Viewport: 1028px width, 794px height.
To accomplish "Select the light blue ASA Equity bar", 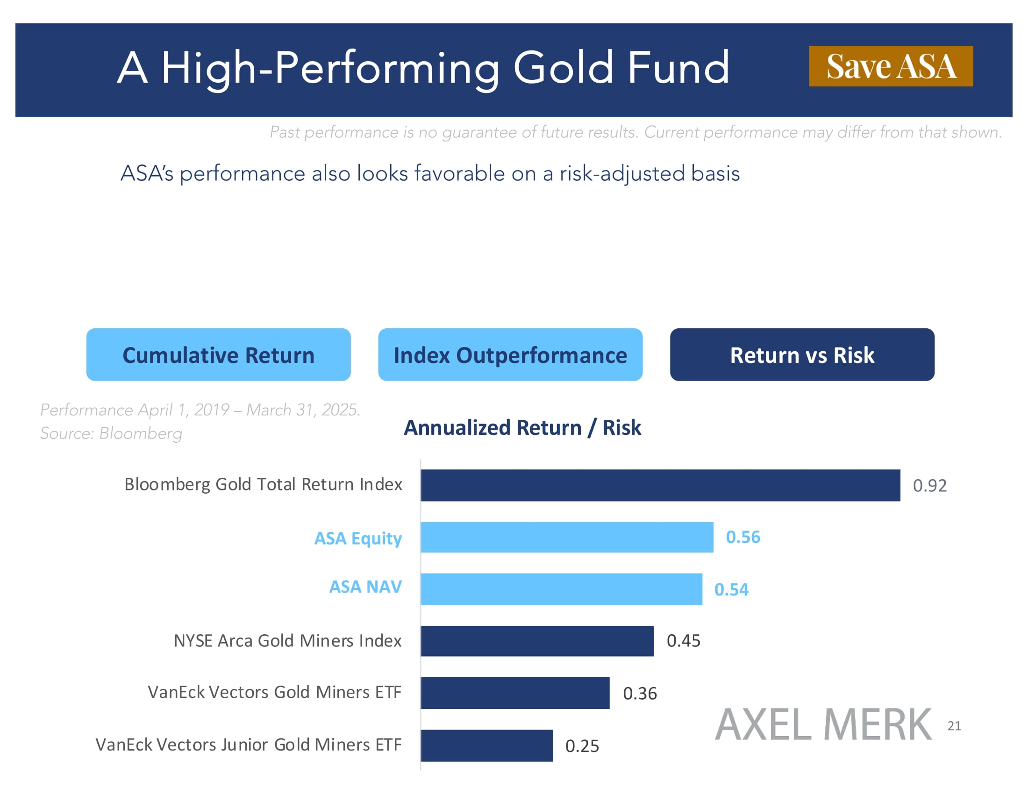I will pos(567,537).
